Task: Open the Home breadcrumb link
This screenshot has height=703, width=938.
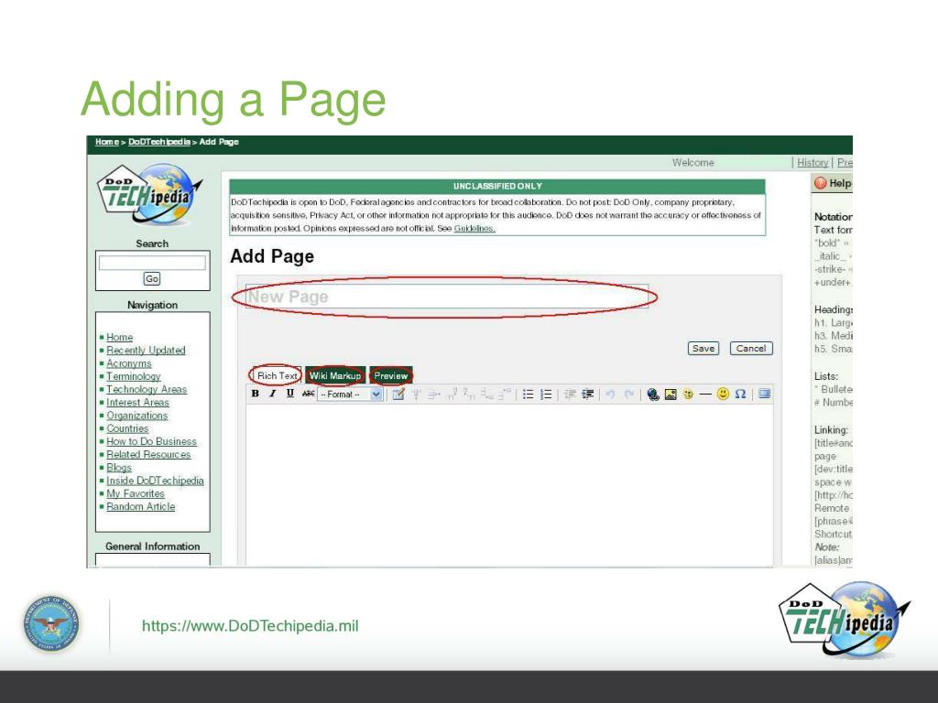Action: (107, 142)
